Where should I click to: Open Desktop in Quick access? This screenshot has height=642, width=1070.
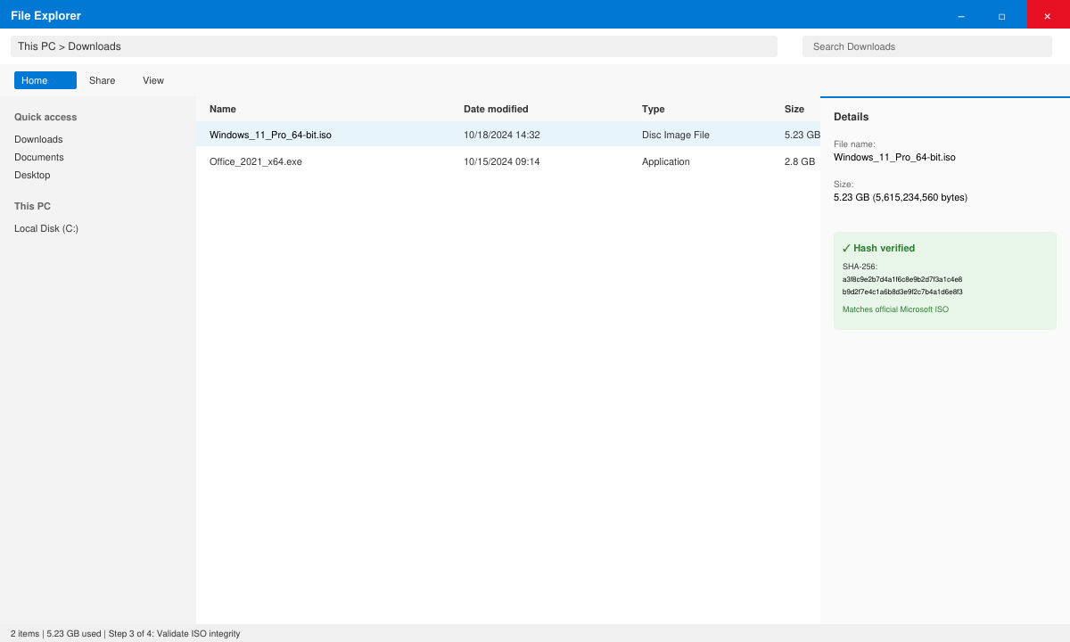point(32,175)
